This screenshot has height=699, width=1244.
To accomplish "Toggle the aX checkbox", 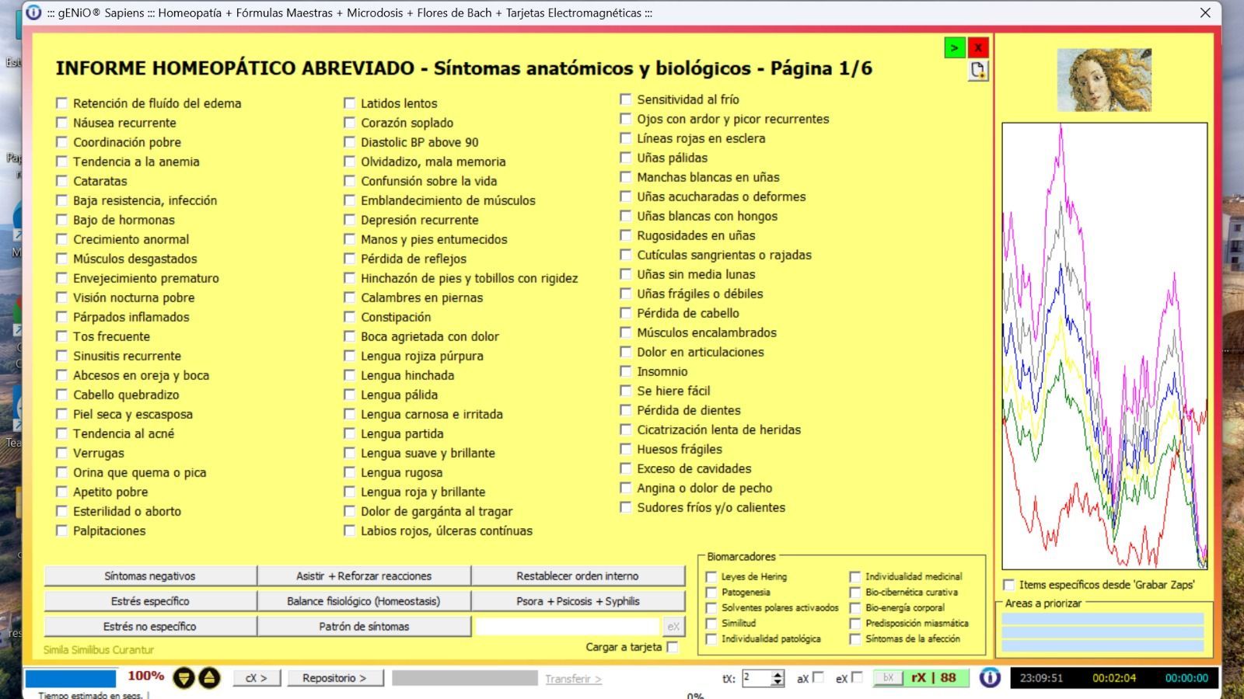I will pyautogui.click(x=818, y=677).
